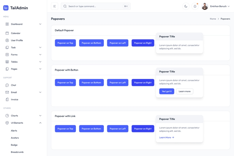Follow the Learn More link in popover
234x156 pixels.
[x=167, y=137]
